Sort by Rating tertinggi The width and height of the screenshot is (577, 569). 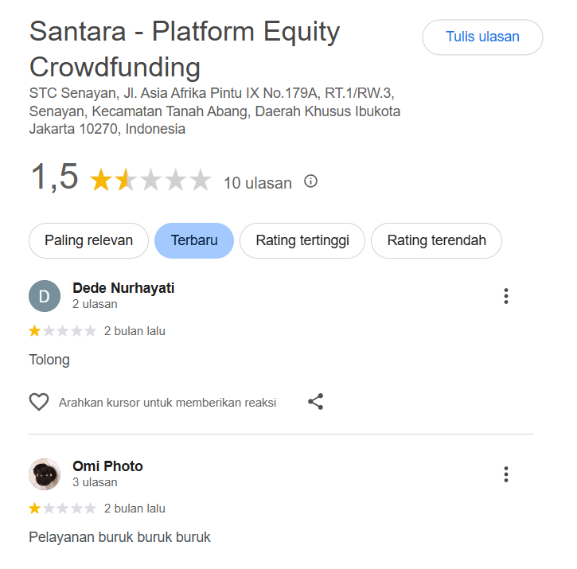click(x=302, y=240)
